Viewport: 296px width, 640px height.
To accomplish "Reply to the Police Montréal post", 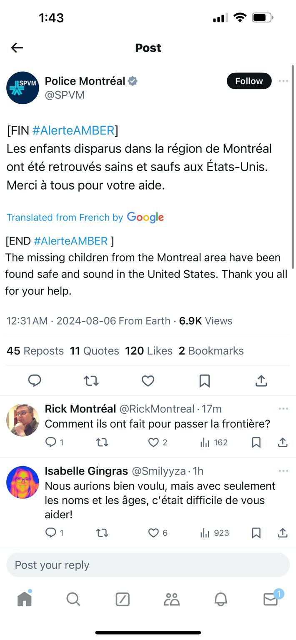I will [x=35, y=380].
